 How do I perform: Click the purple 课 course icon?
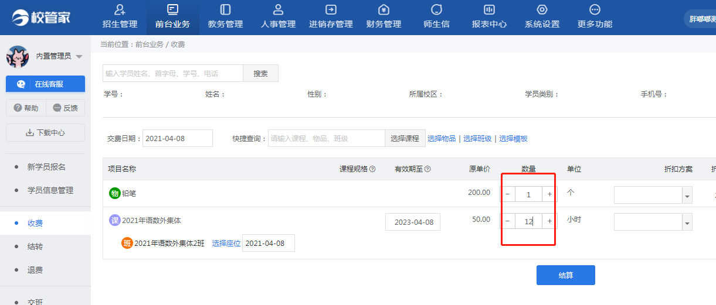[115, 220]
